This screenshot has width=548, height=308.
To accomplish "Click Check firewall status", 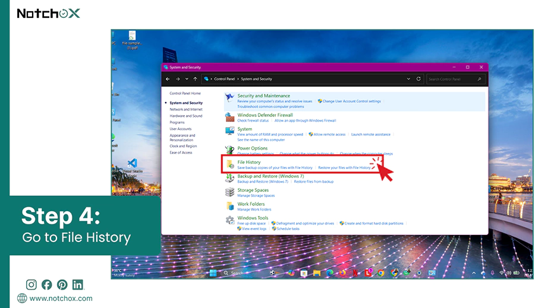I will pyautogui.click(x=253, y=120).
